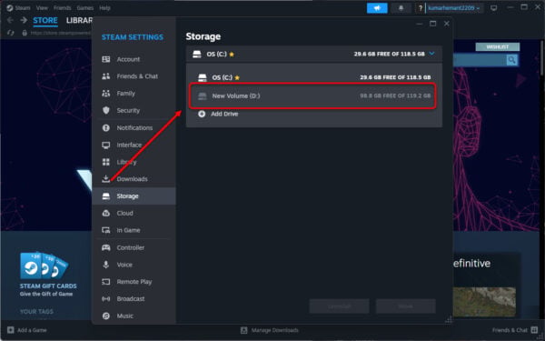Open the notifications bell in Steam
This screenshot has height=341, width=545.
click(401, 7)
